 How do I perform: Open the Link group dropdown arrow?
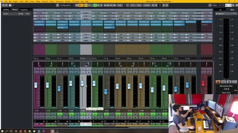point(124,5)
